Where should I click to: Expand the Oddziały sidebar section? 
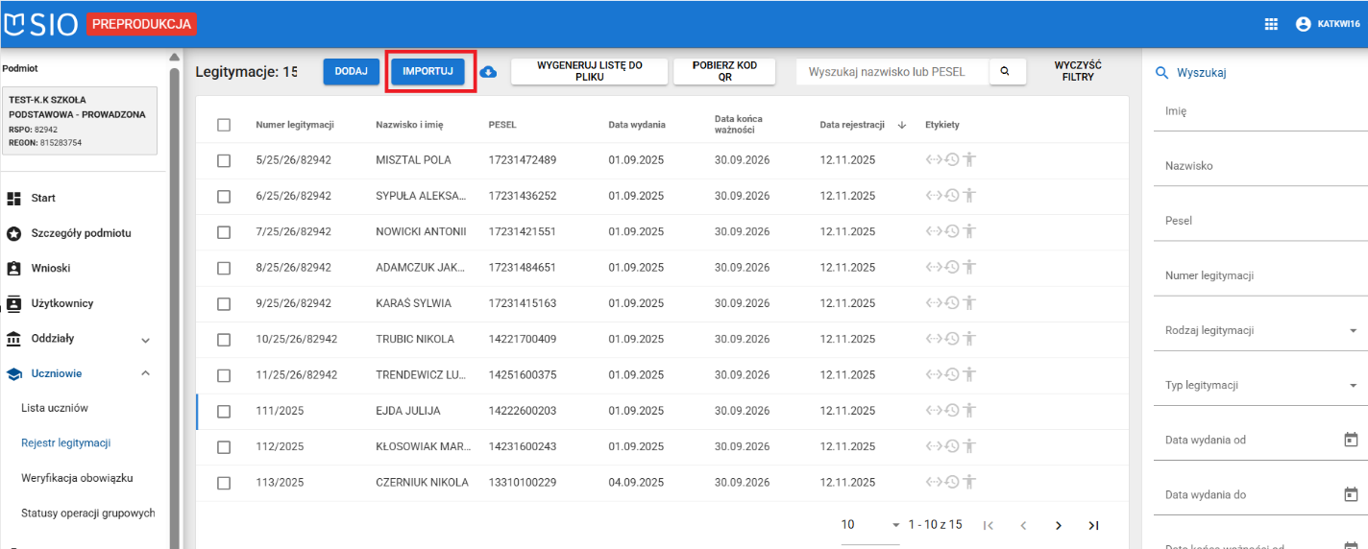[x=145, y=339]
